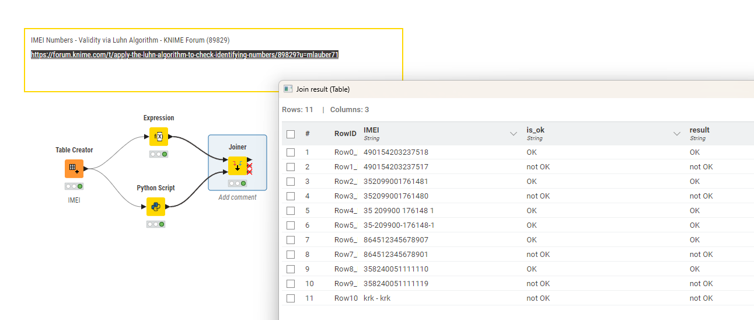Open the KNIME forum Luhn algorithm link
This screenshot has width=754, height=320.
[184, 55]
